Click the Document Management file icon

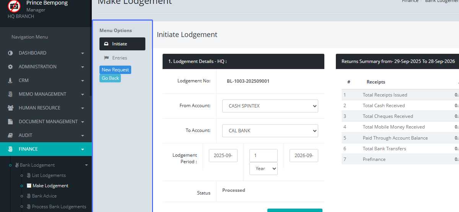point(10,122)
